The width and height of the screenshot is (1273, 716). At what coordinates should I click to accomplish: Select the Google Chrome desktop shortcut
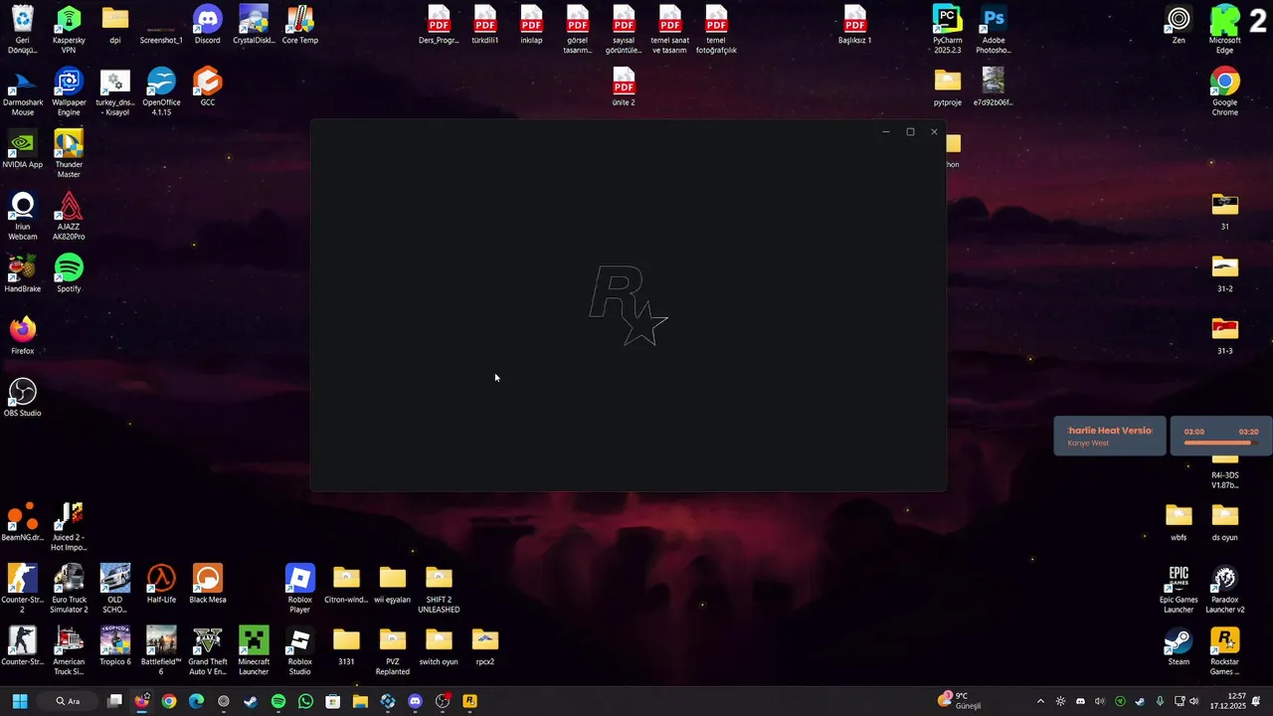pyautogui.click(x=1224, y=91)
